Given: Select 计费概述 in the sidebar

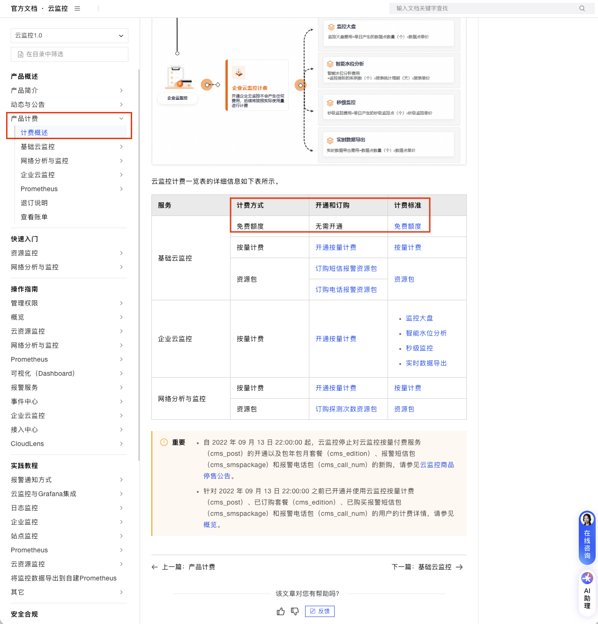Looking at the screenshot, I should coord(34,133).
